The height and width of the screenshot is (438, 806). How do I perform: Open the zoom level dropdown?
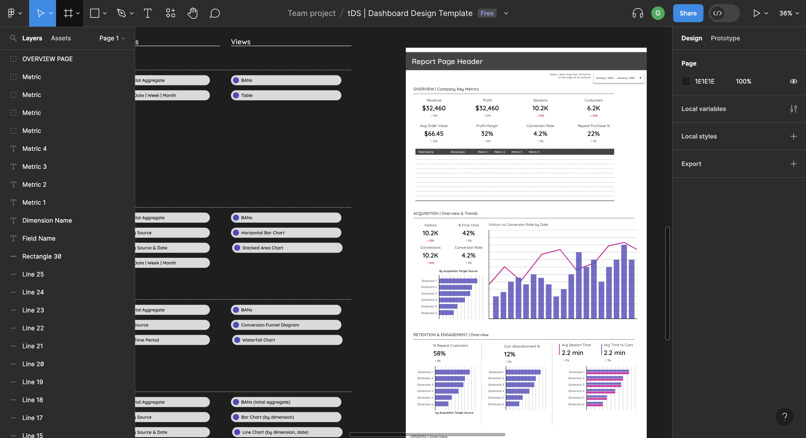(789, 13)
